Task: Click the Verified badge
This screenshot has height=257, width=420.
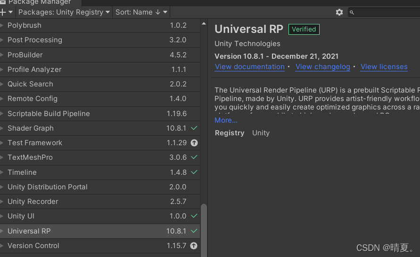Action: (304, 29)
